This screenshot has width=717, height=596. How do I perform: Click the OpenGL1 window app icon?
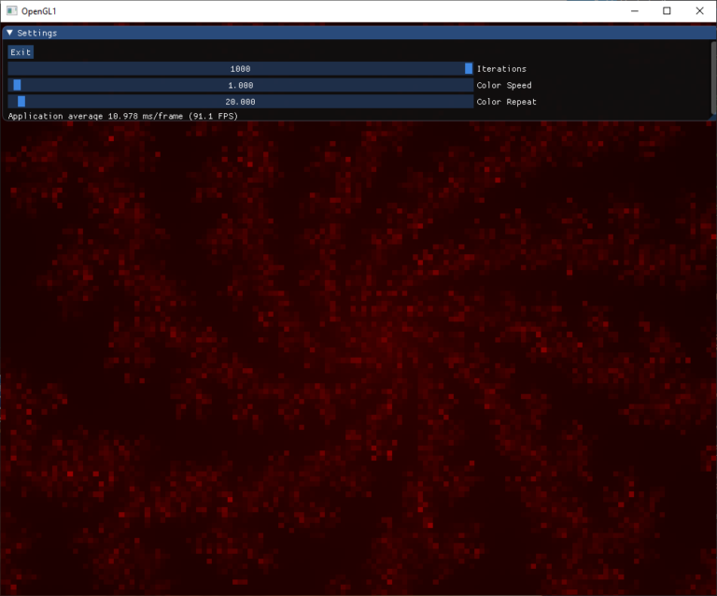pos(11,11)
